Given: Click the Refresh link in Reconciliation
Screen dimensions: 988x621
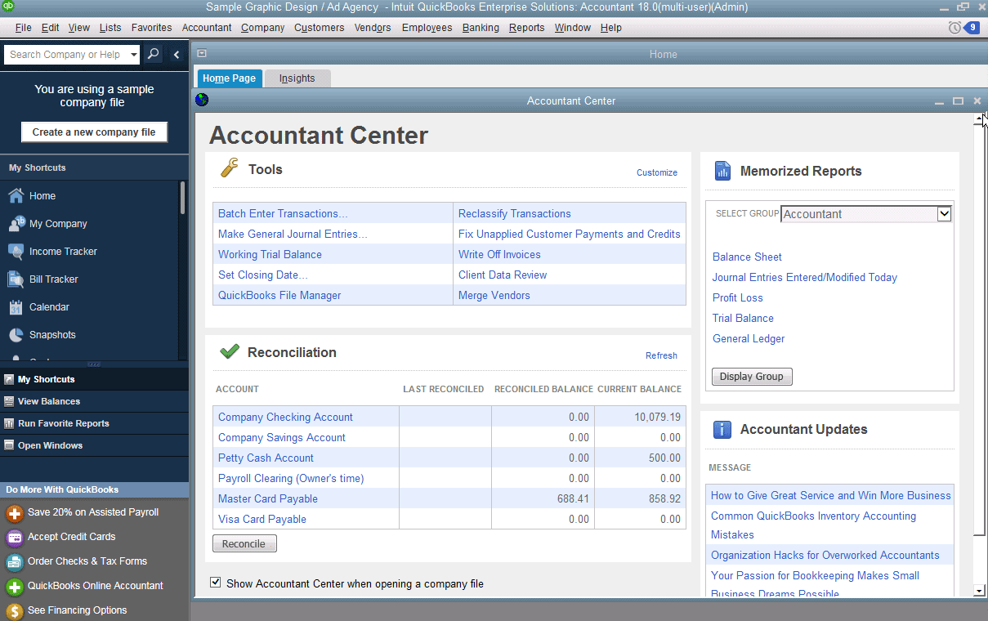Looking at the screenshot, I should tap(661, 355).
